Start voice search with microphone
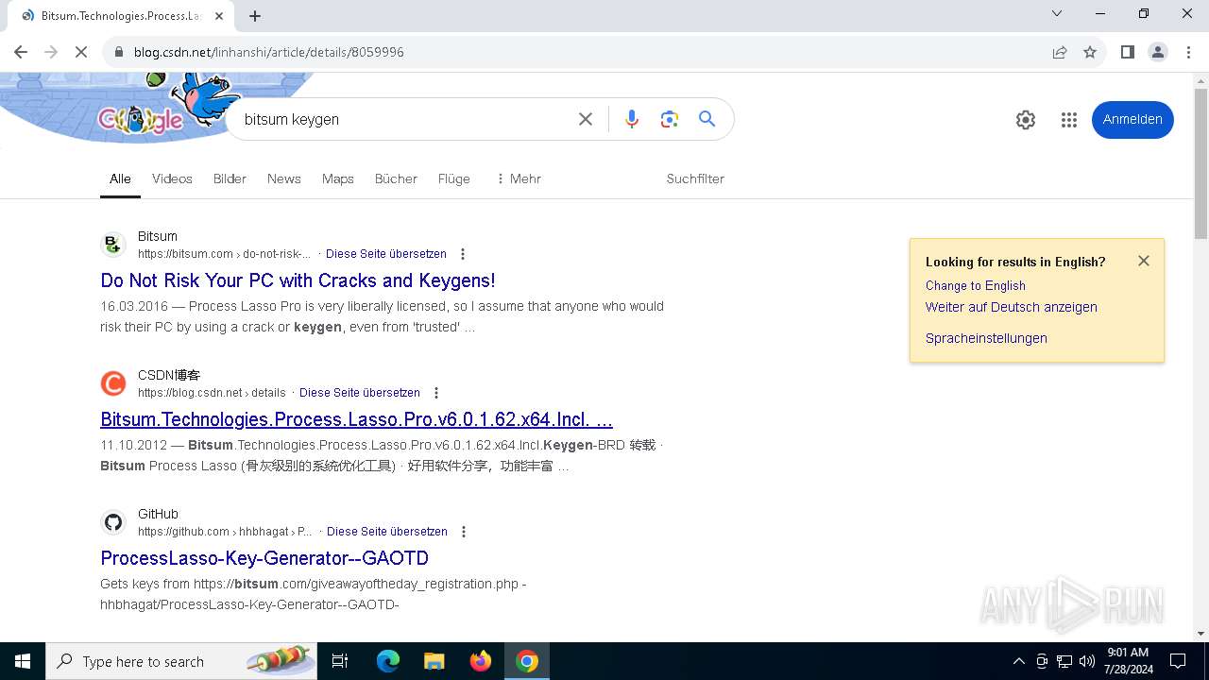The width and height of the screenshot is (1209, 680). coord(632,119)
